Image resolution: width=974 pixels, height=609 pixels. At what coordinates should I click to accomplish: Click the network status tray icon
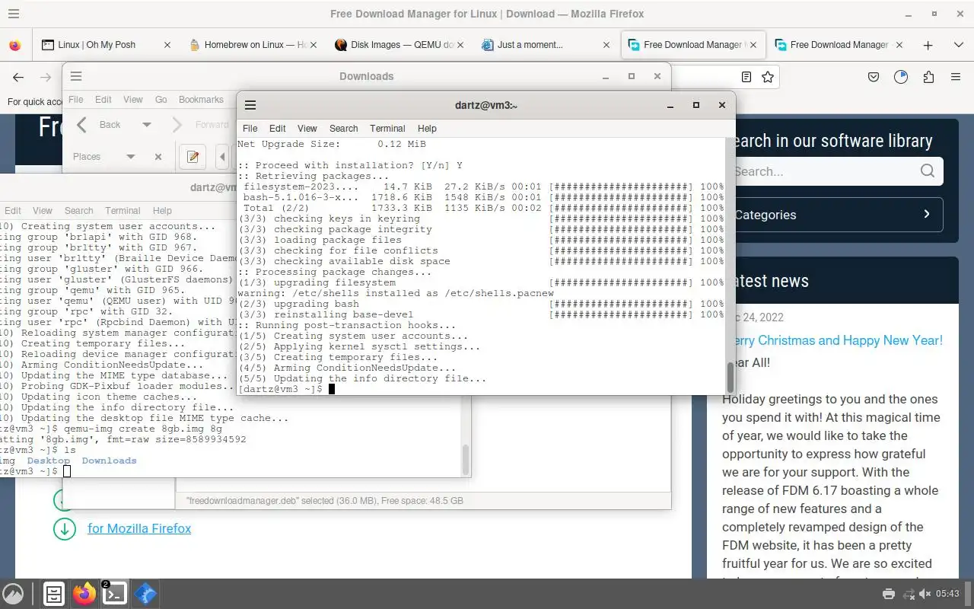pyautogui.click(x=908, y=594)
